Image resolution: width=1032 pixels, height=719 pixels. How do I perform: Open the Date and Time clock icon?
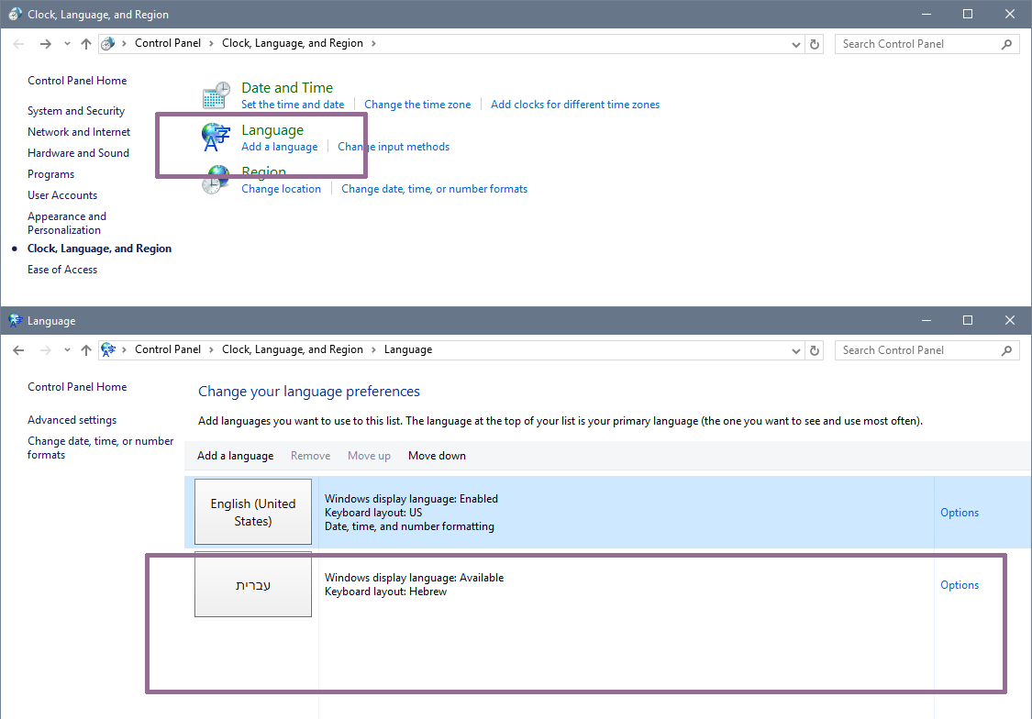tap(216, 96)
